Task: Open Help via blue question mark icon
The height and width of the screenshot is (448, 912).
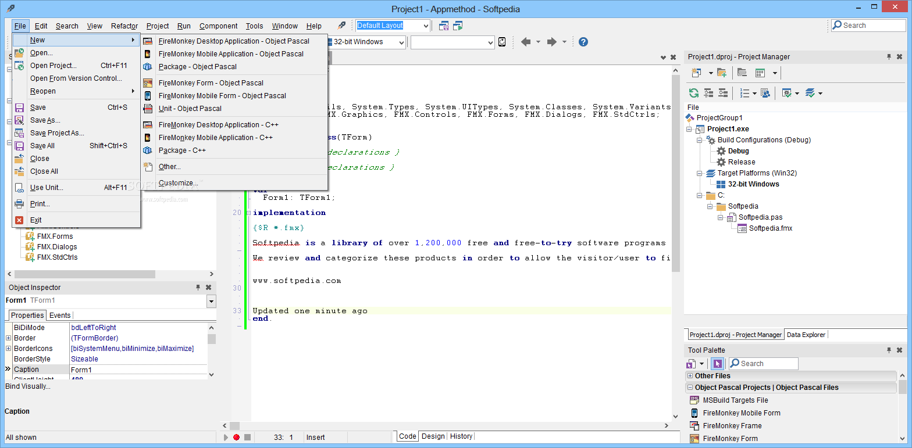Action: (x=583, y=42)
